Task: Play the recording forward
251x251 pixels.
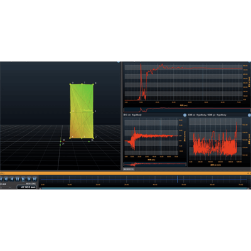Action: [x=23, y=179]
